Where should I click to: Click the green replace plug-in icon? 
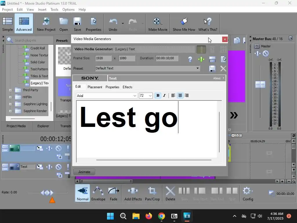coord(201,59)
